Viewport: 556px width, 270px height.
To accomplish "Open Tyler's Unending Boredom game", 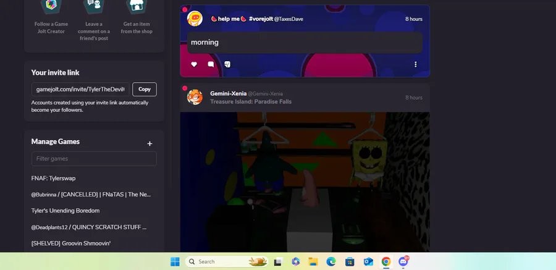I will pyautogui.click(x=65, y=211).
